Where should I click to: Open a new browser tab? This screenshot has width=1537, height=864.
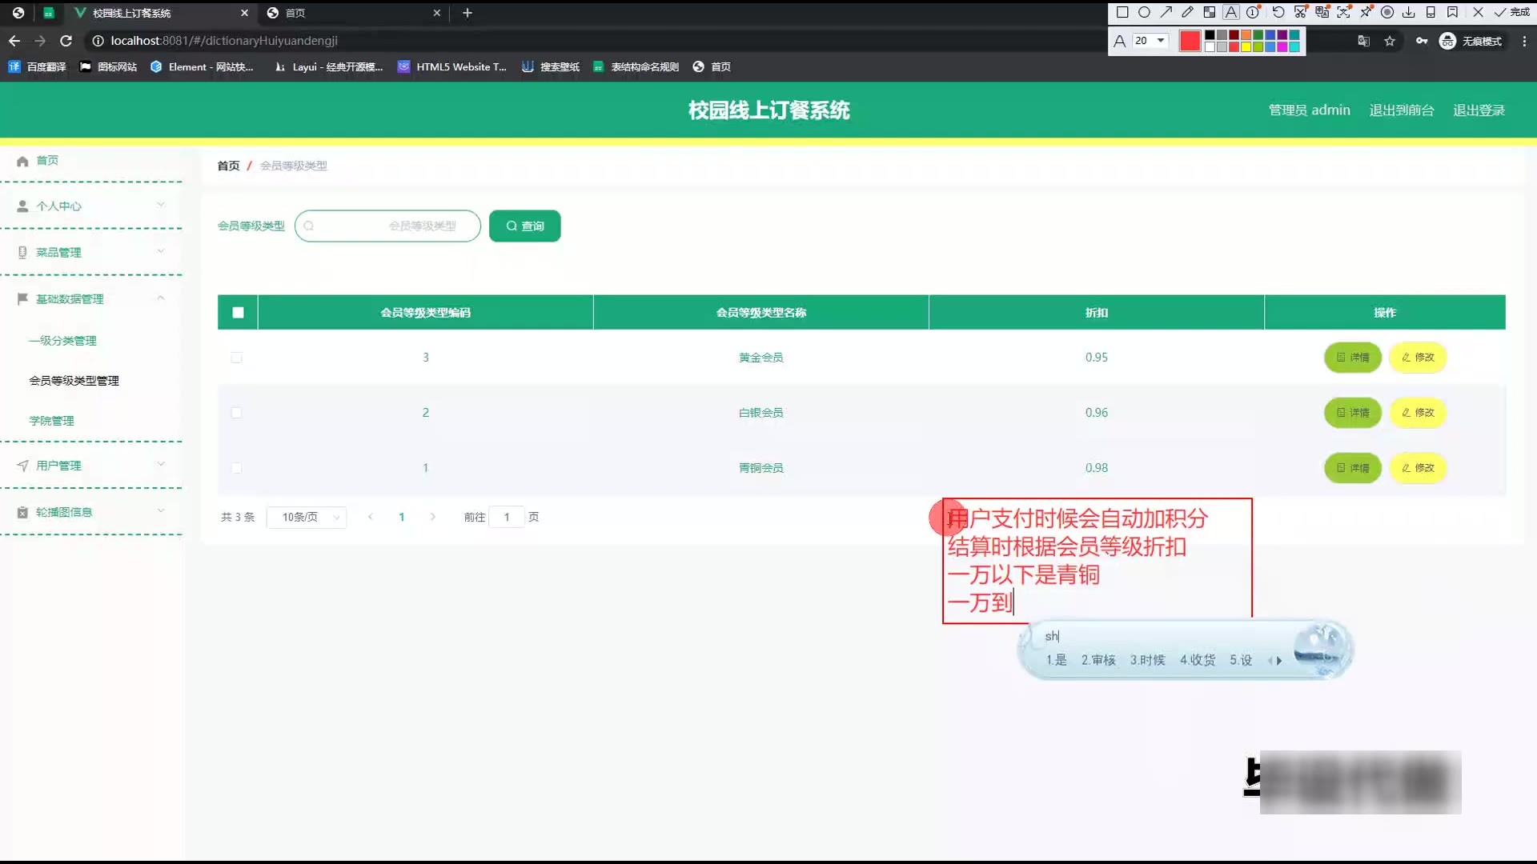(468, 13)
